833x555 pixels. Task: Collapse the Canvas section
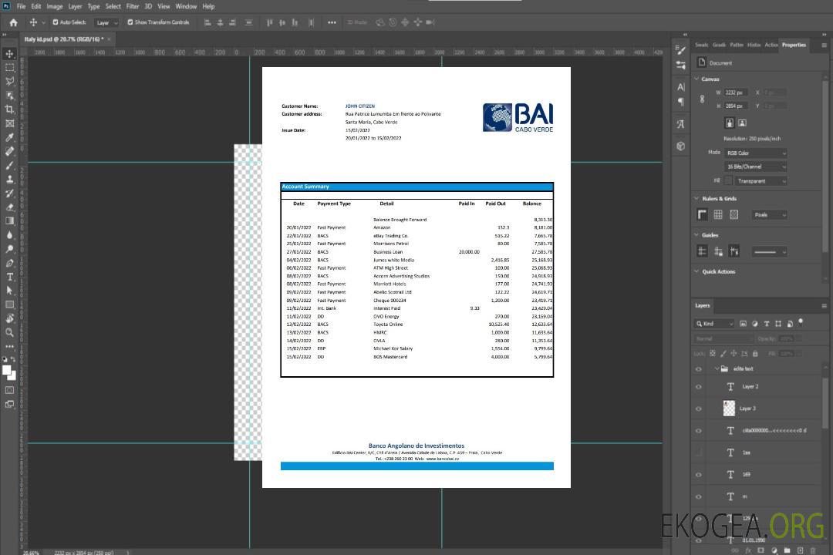coord(697,79)
